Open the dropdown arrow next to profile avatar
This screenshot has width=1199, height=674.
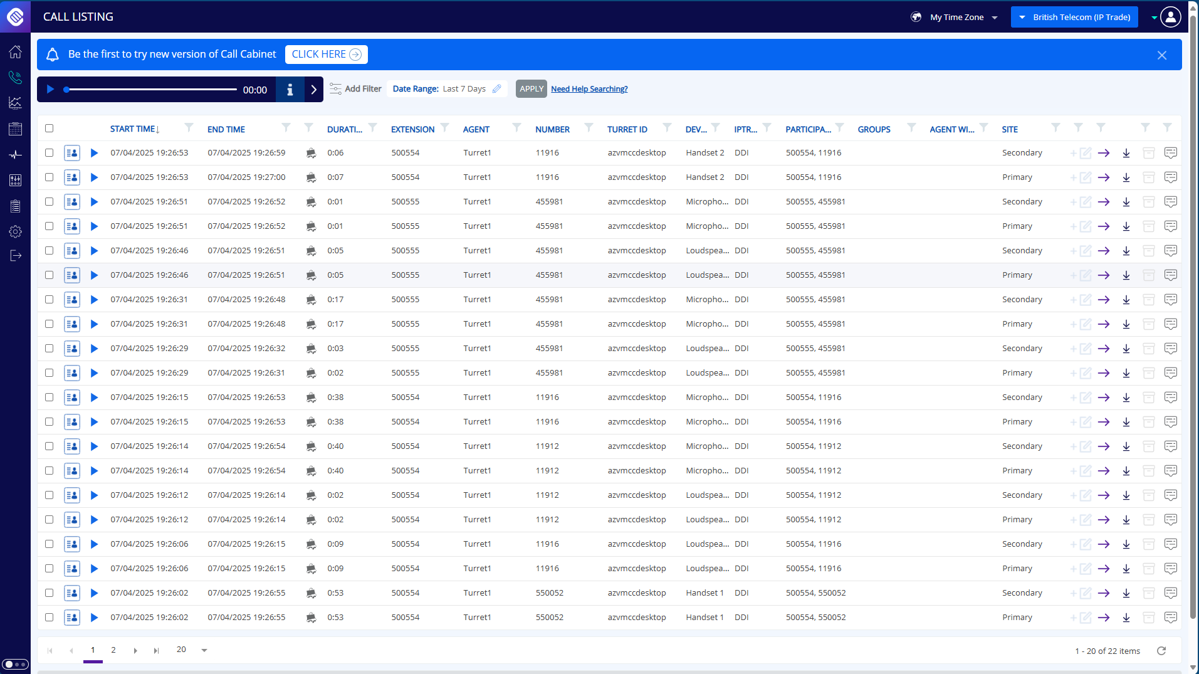coord(1154,18)
